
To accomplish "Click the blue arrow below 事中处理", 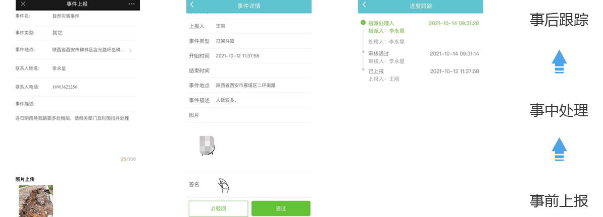I will point(559,149).
